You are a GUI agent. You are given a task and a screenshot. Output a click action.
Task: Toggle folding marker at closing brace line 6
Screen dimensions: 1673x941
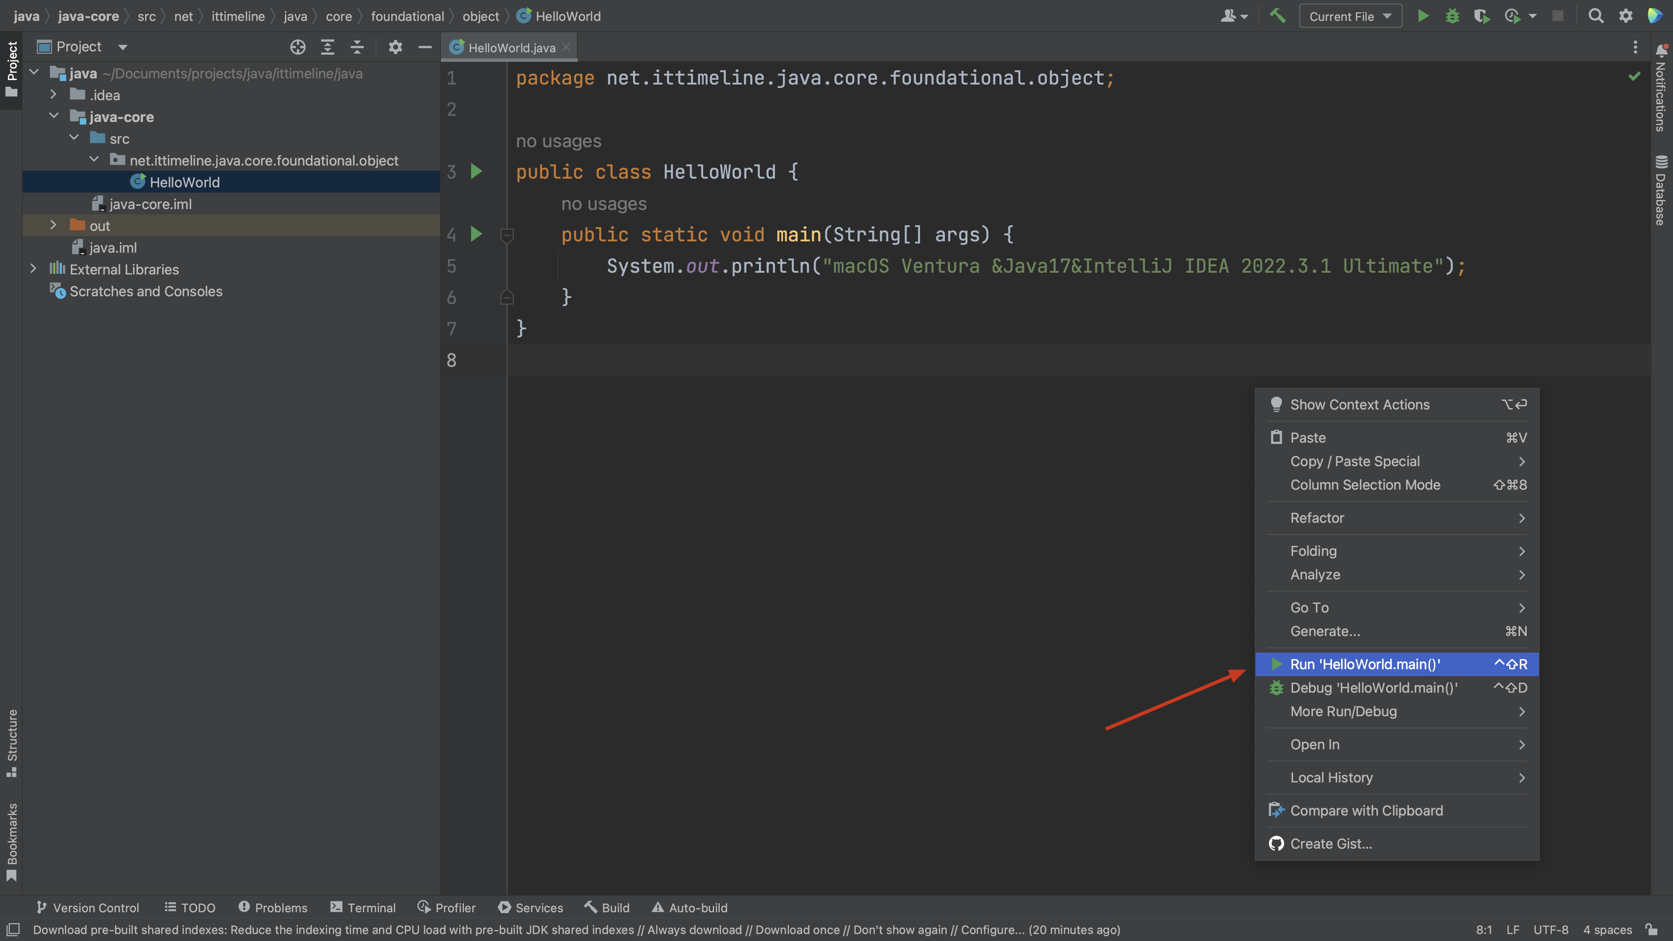coord(507,297)
